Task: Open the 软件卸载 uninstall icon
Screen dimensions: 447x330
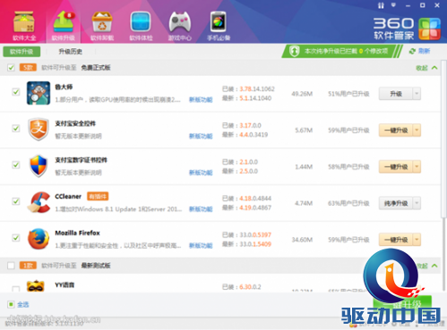Action: pyautogui.click(x=102, y=26)
